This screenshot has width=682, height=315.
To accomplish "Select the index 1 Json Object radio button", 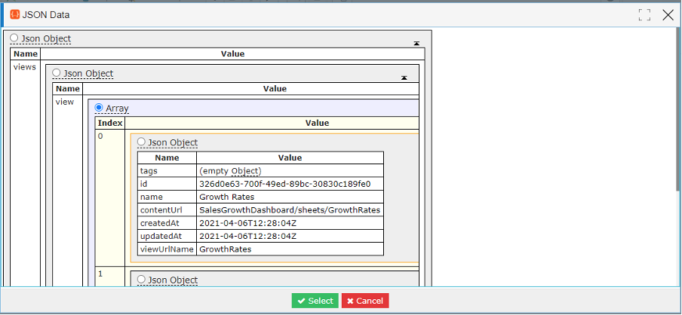I will [x=141, y=280].
